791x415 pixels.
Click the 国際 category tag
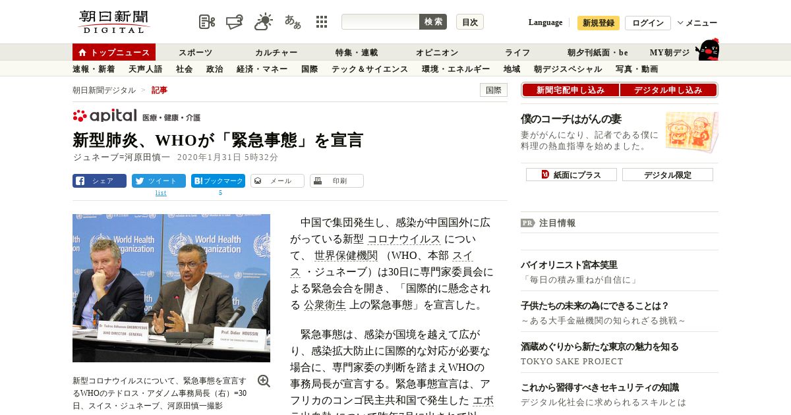[494, 90]
